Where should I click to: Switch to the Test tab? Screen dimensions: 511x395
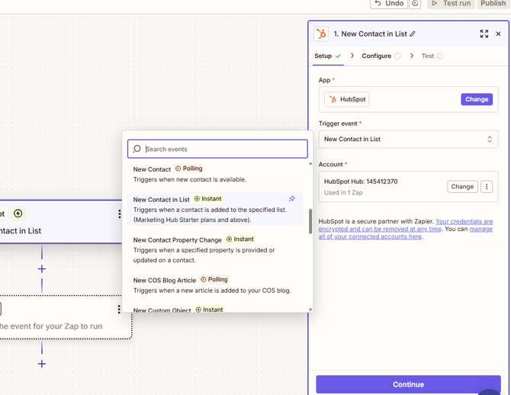tap(432, 56)
